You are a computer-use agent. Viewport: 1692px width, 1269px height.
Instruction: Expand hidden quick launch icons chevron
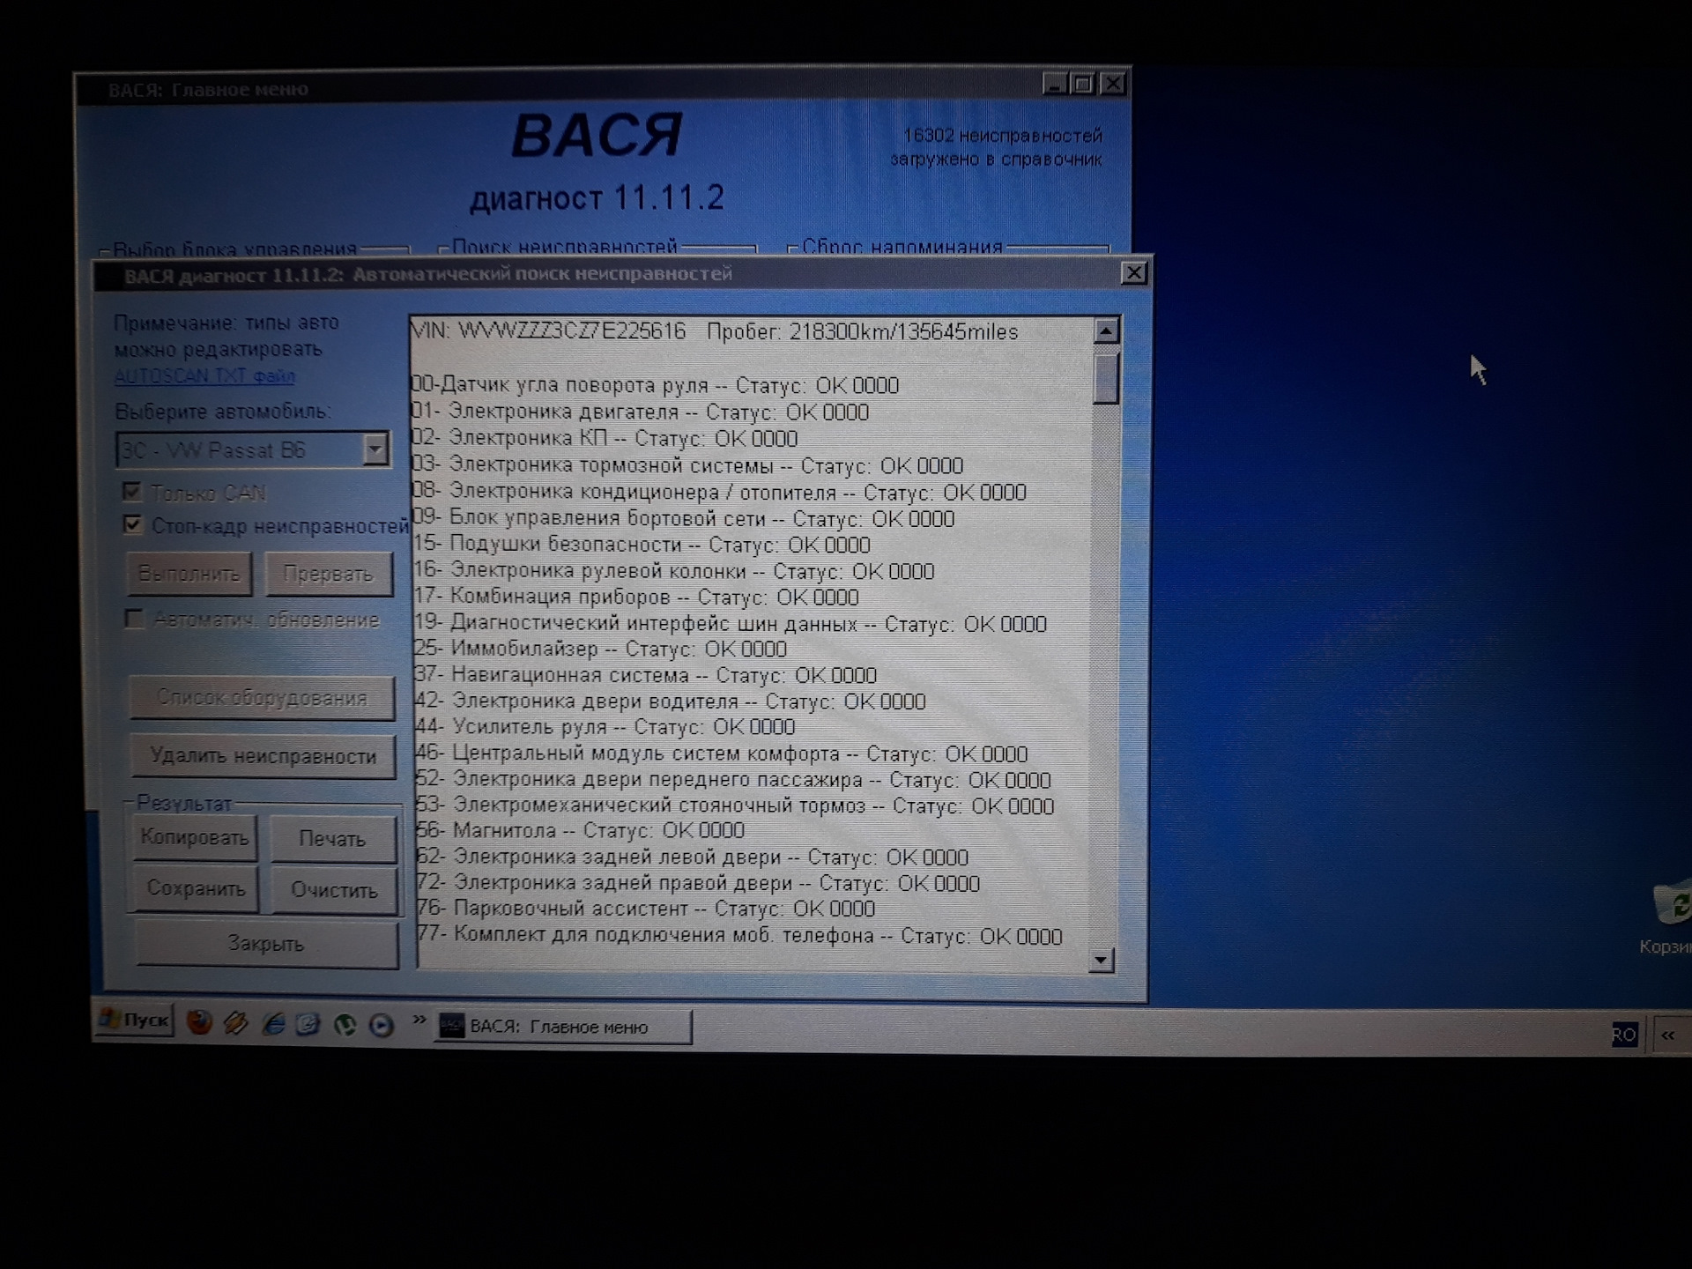tap(419, 1020)
